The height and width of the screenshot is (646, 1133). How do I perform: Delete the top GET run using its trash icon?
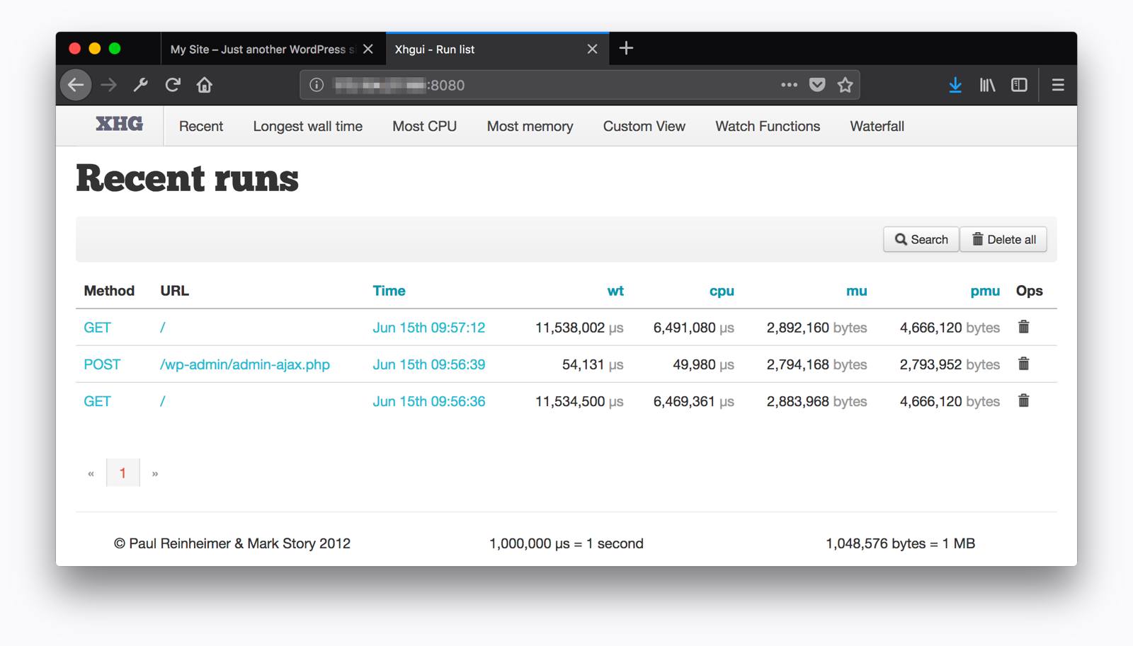click(1024, 327)
